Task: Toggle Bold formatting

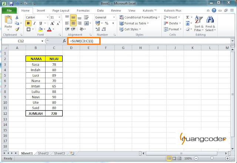Action: pyautogui.click(x=28, y=23)
